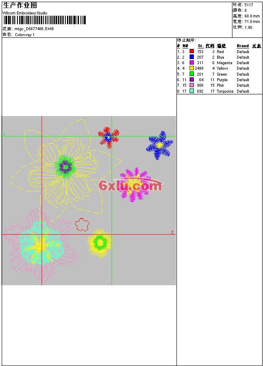Click the green and purple center of the large yellow flower
The image size is (263, 366).
(65, 167)
